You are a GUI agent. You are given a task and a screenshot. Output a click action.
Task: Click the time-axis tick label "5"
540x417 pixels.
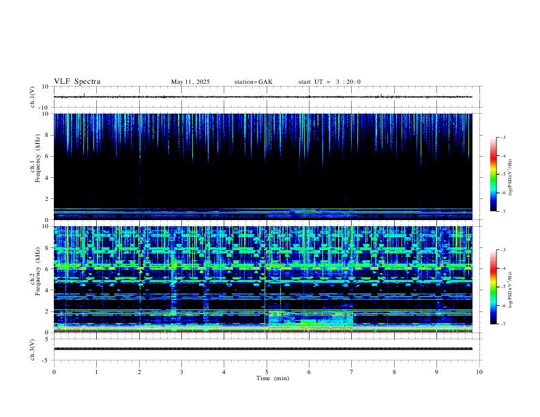click(x=267, y=372)
